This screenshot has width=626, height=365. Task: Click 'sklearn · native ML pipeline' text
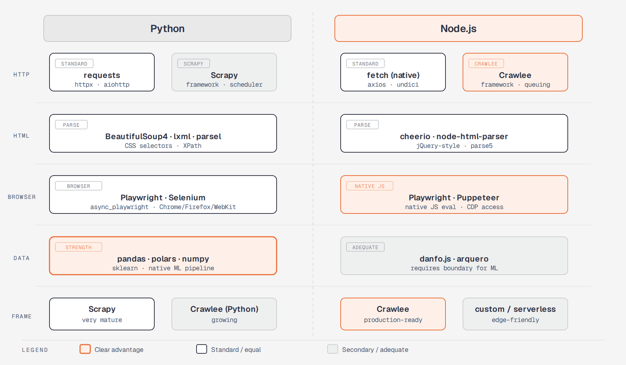(x=163, y=268)
